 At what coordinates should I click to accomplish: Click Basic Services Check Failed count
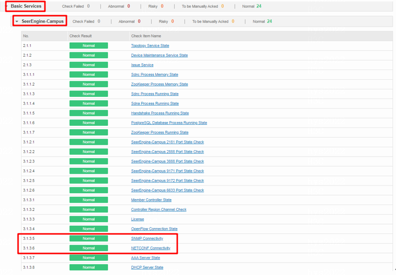point(88,6)
